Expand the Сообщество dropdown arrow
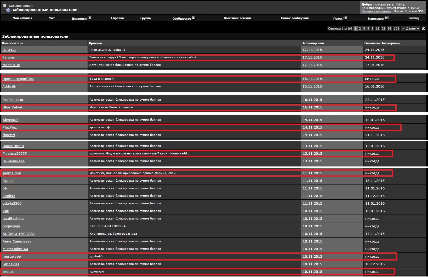The image size is (428, 277). point(194,18)
